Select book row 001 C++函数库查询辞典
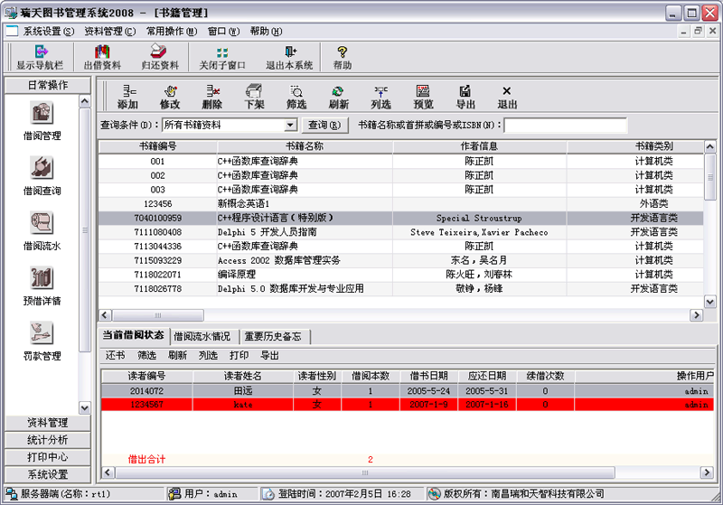The height and width of the screenshot is (505, 723). (401, 162)
